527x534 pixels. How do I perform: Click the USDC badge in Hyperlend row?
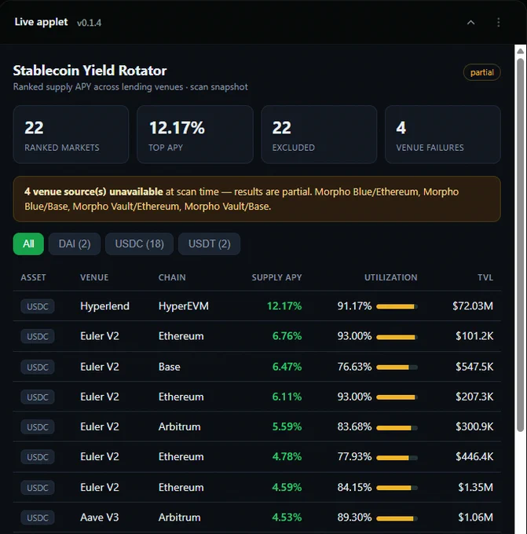pos(38,306)
